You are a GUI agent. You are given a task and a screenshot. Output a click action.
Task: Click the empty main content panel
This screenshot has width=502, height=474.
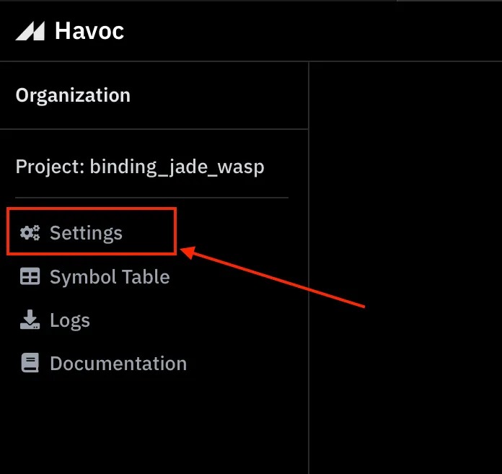point(405,268)
